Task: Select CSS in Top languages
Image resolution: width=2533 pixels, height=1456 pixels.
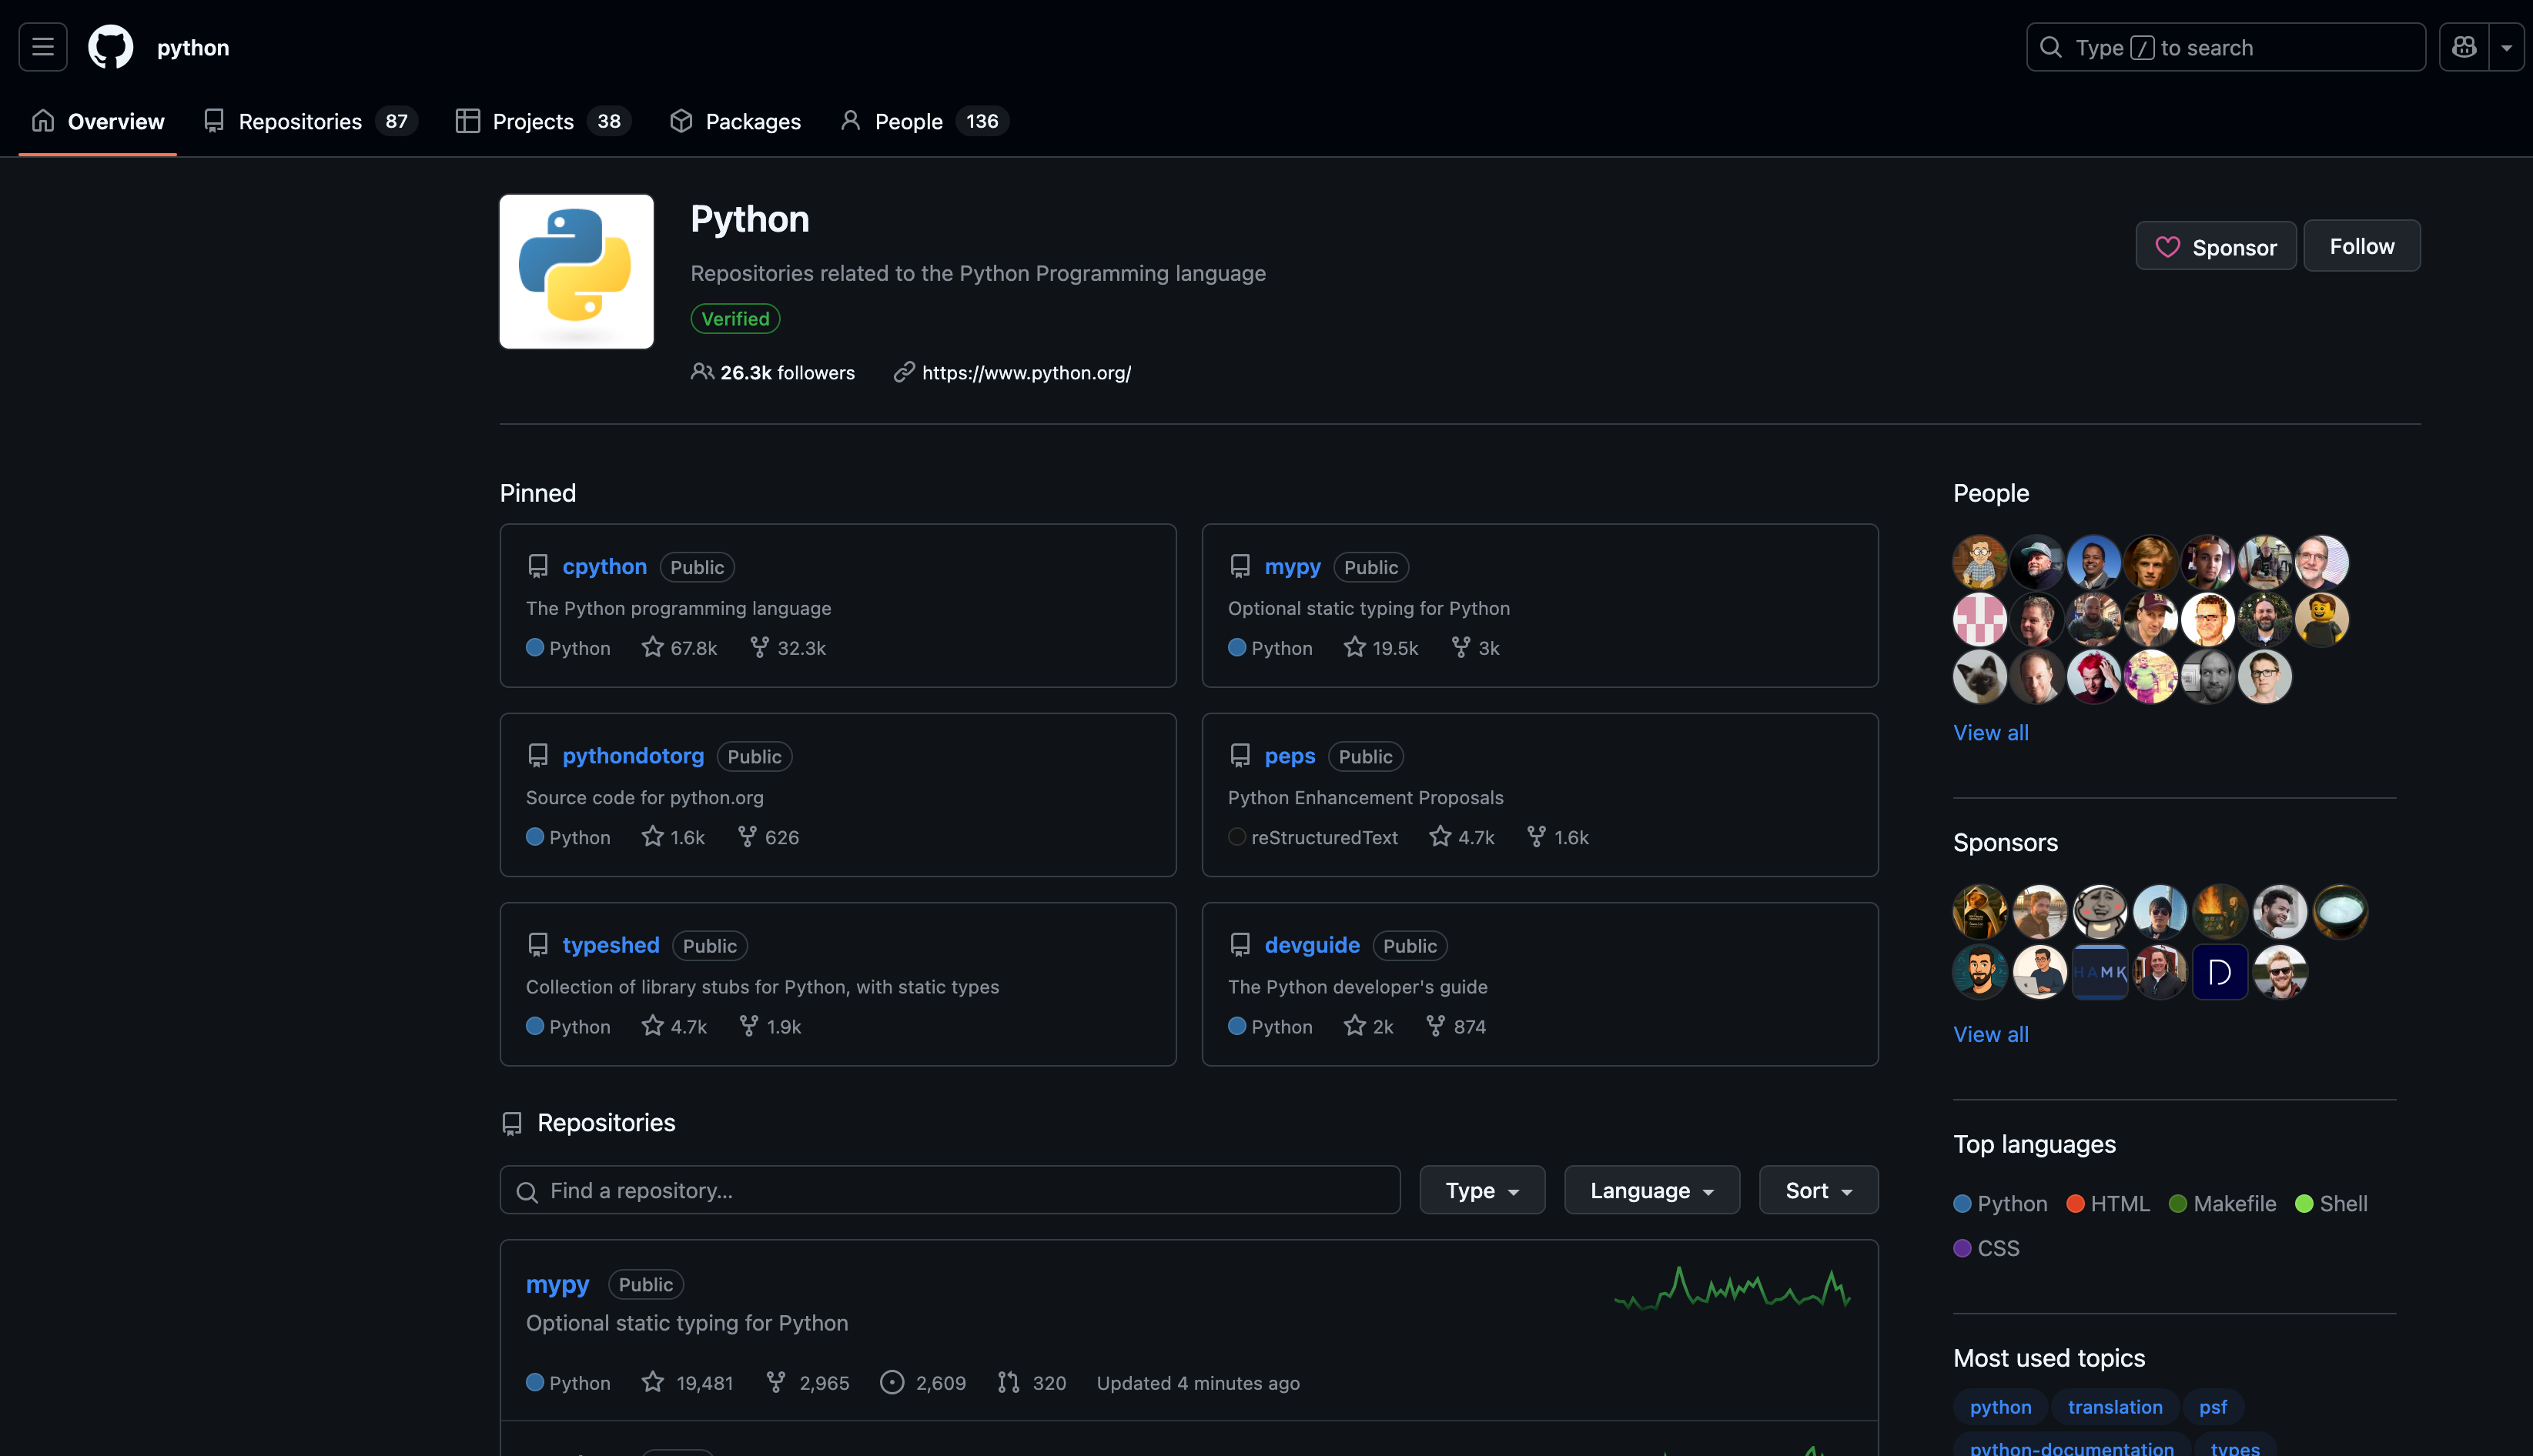Action: 1987,1248
